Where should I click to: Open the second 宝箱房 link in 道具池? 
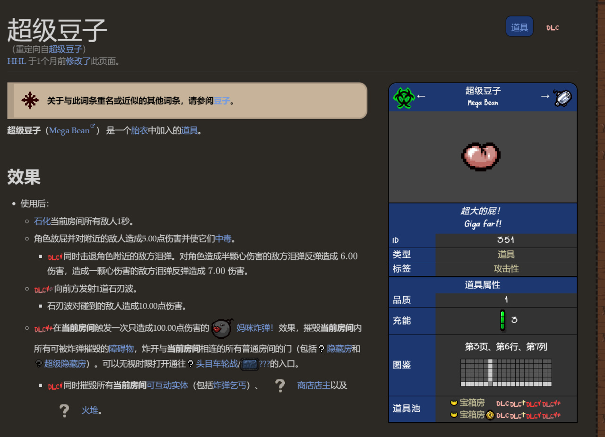coord(472,415)
